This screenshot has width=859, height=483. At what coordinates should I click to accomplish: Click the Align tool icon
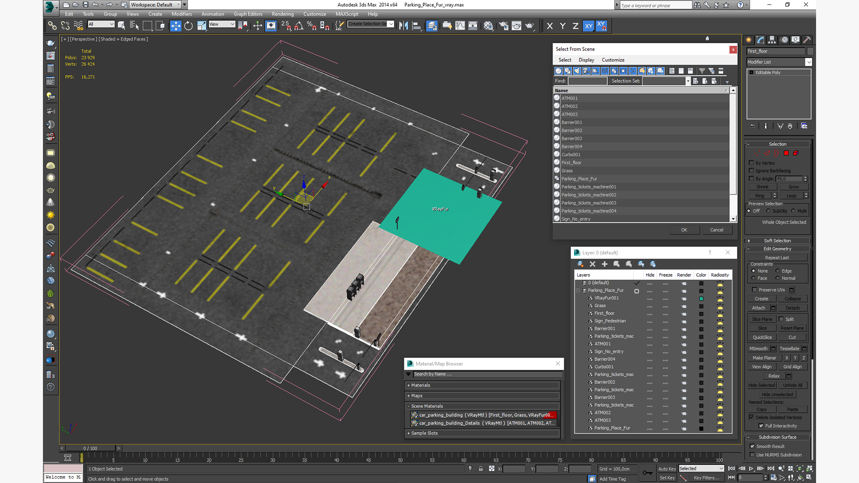(417, 26)
